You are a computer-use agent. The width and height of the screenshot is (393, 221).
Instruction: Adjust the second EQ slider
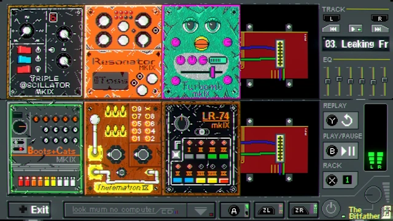tap(339, 79)
